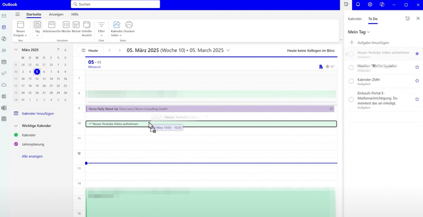
Task: Open Mail from the left sidebar
Action: click(4, 16)
